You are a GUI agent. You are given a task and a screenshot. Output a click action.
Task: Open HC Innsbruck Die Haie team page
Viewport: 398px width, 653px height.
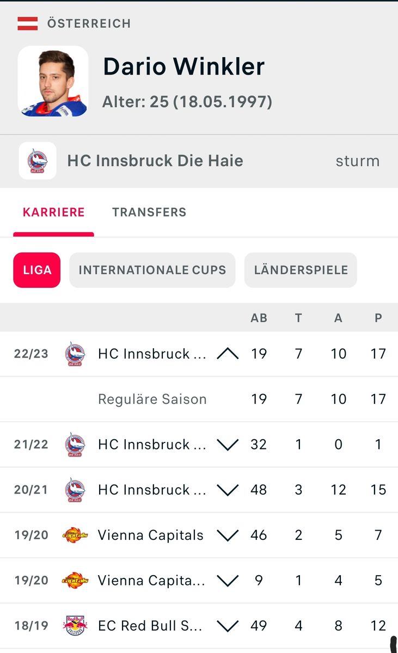(155, 161)
